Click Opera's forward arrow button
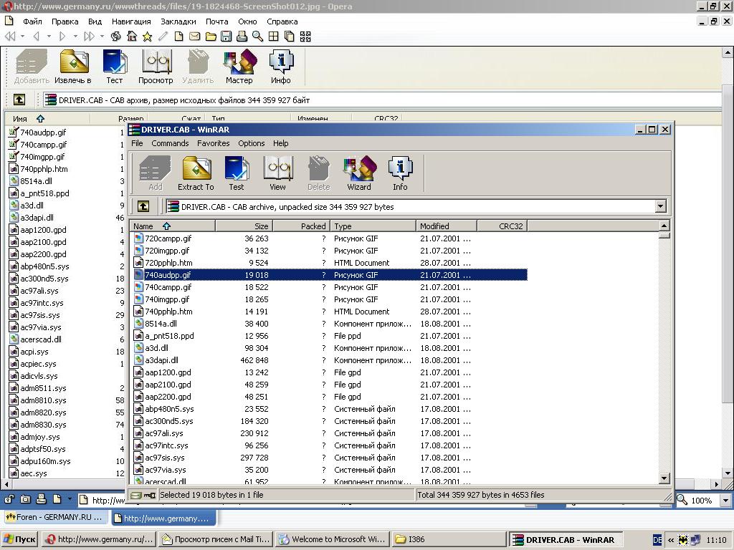The image size is (734, 550). (x=62, y=37)
